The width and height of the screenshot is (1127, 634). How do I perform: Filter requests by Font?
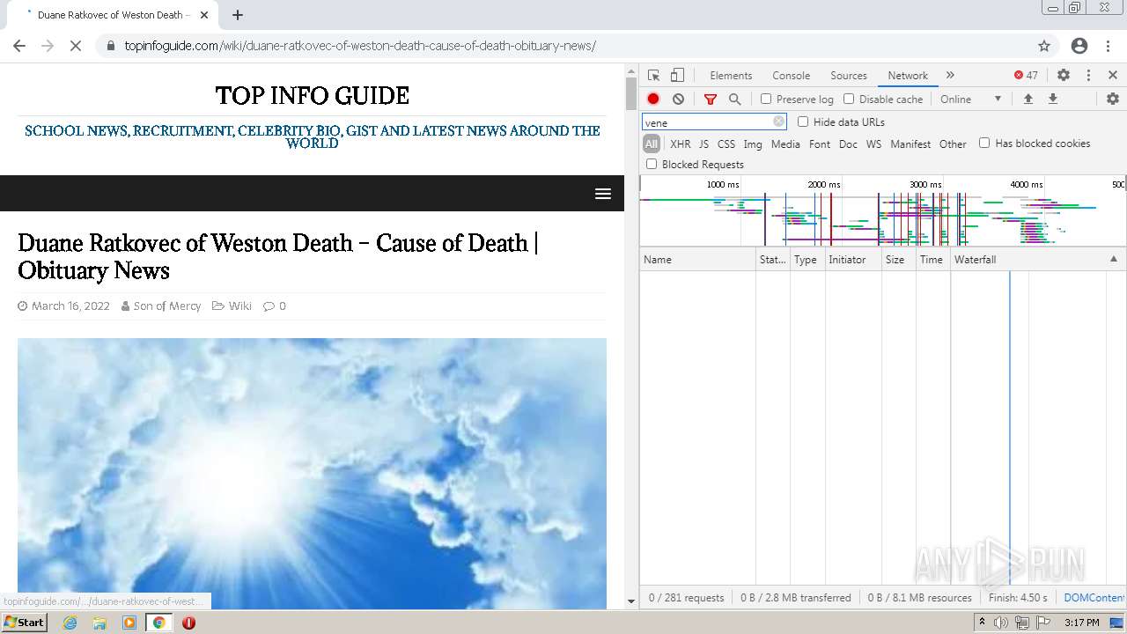click(820, 144)
